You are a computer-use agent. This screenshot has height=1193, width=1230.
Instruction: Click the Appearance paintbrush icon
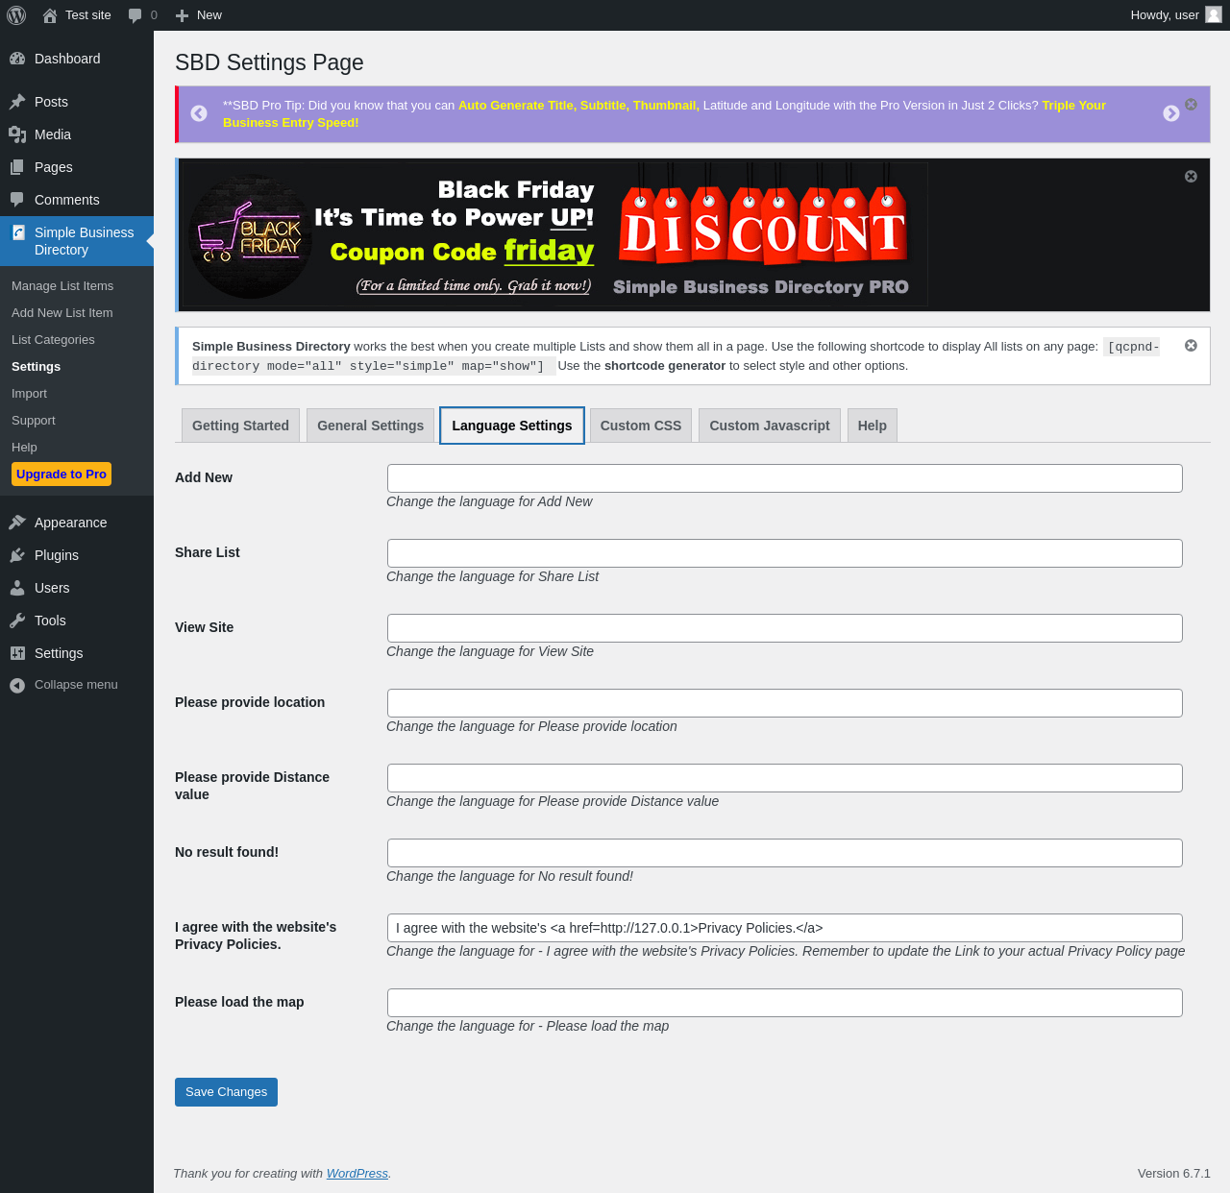(17, 523)
